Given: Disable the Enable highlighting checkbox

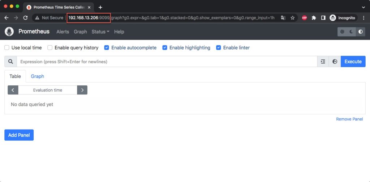Looking at the screenshot, I should point(165,48).
